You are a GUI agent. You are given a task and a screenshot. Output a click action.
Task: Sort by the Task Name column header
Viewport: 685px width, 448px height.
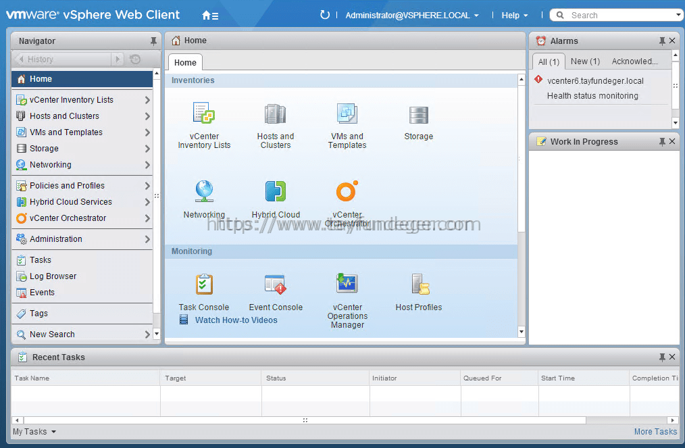coord(86,378)
